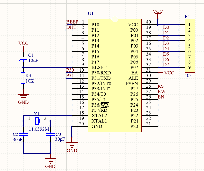Select the D6 net label
Image resolution: width=204 pixels, height=171 pixels.
[x=166, y=60]
